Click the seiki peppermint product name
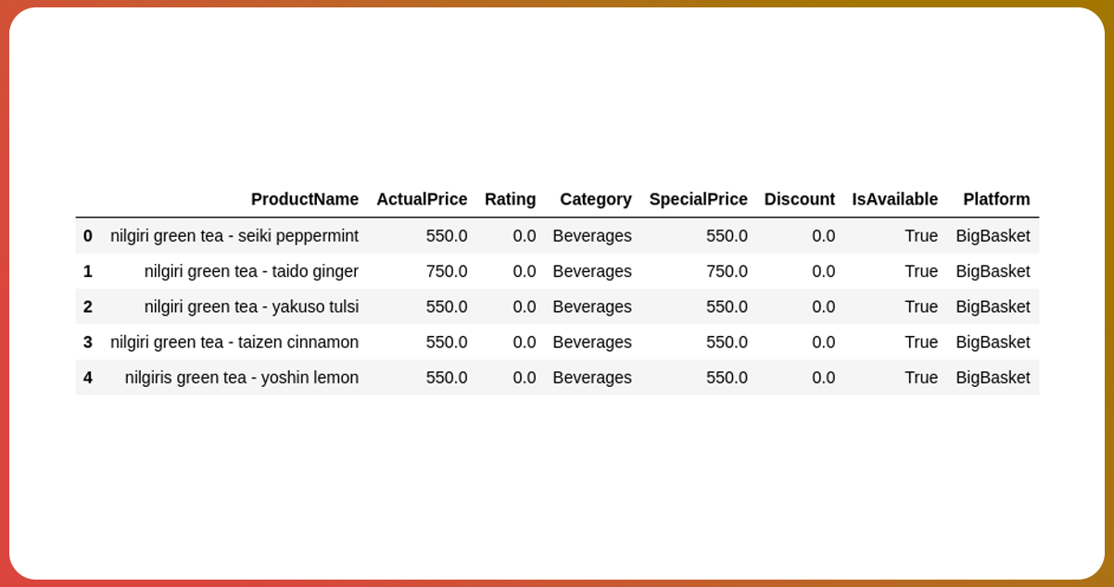This screenshot has width=1114, height=587. (234, 236)
